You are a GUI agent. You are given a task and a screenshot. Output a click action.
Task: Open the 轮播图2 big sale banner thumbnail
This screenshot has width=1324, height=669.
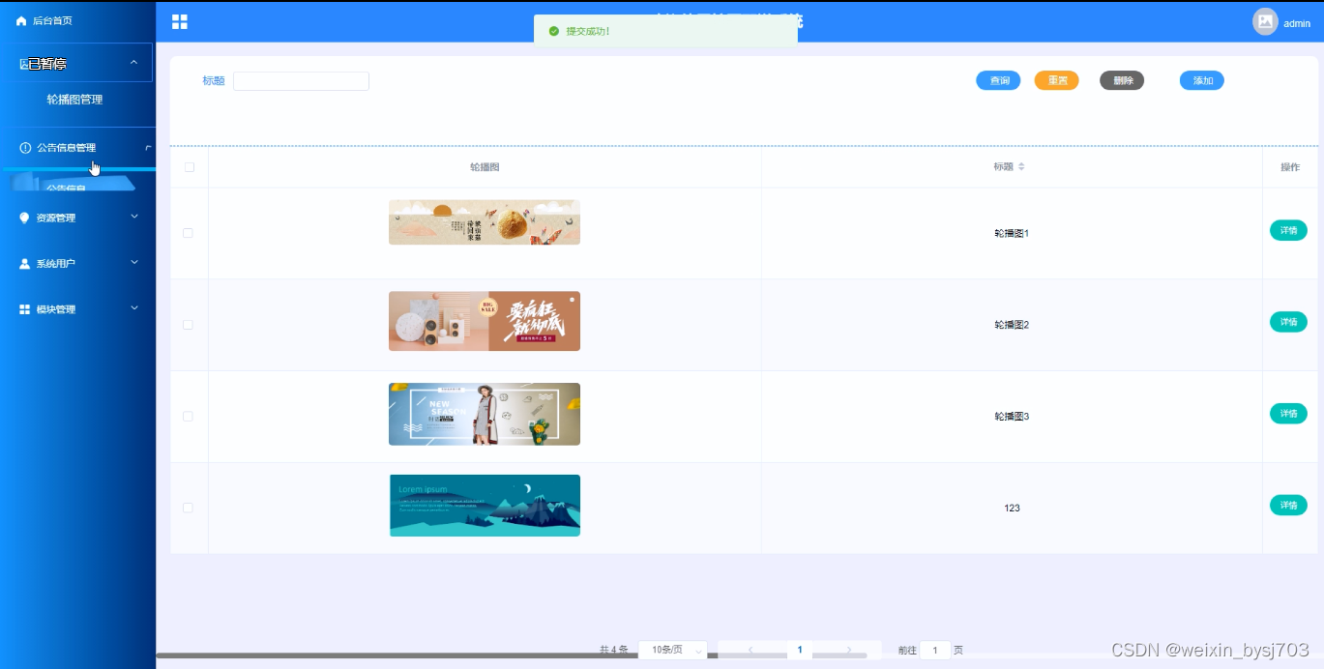pyautogui.click(x=485, y=321)
